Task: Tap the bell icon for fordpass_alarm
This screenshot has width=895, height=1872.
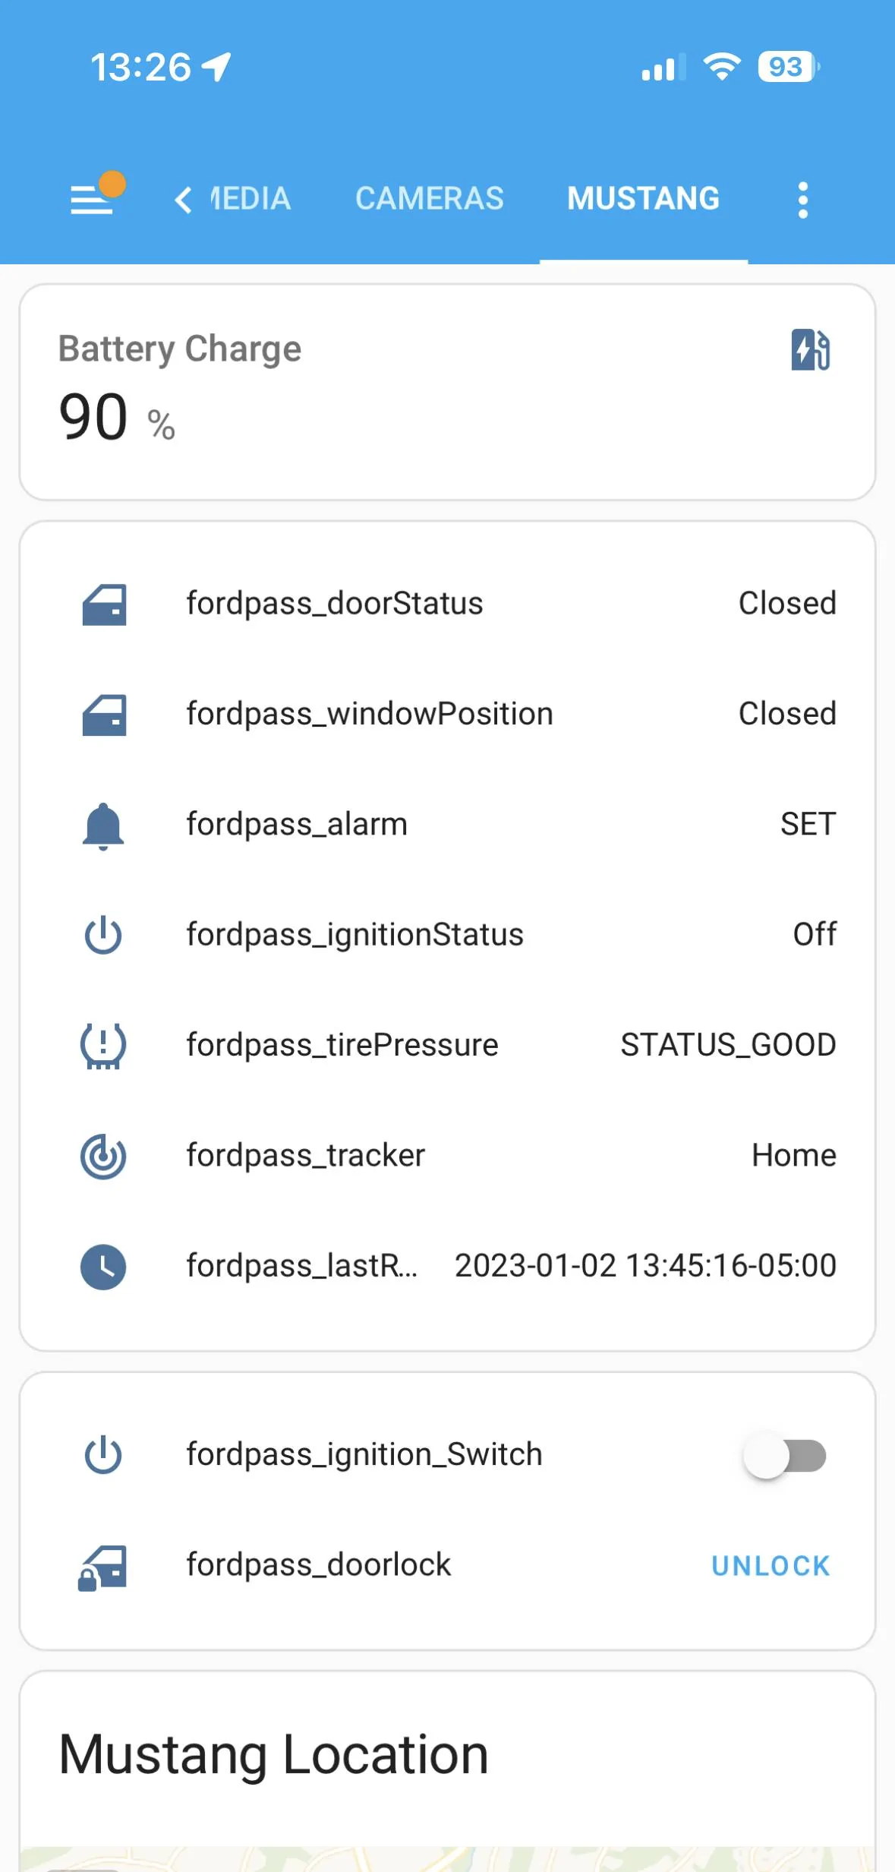Action: pos(103,826)
